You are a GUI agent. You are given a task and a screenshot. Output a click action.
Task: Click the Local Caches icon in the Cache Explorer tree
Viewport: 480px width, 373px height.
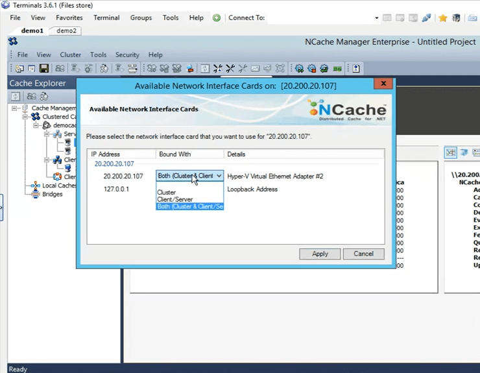coord(36,186)
